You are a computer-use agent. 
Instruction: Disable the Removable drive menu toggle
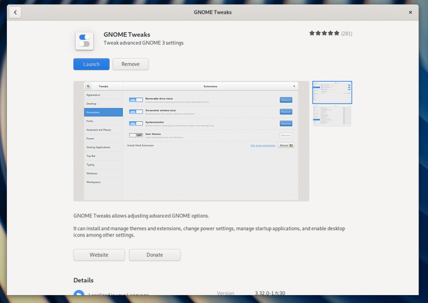(x=135, y=99)
